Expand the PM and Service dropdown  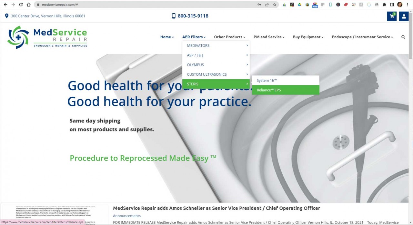[269, 37]
